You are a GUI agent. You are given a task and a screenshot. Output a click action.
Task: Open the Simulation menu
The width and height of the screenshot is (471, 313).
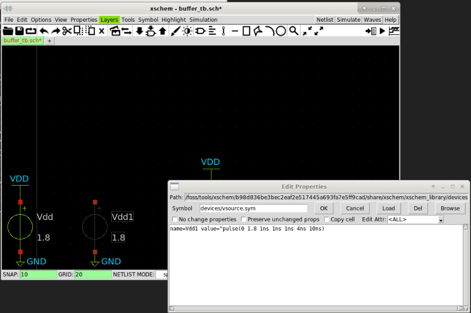click(203, 20)
